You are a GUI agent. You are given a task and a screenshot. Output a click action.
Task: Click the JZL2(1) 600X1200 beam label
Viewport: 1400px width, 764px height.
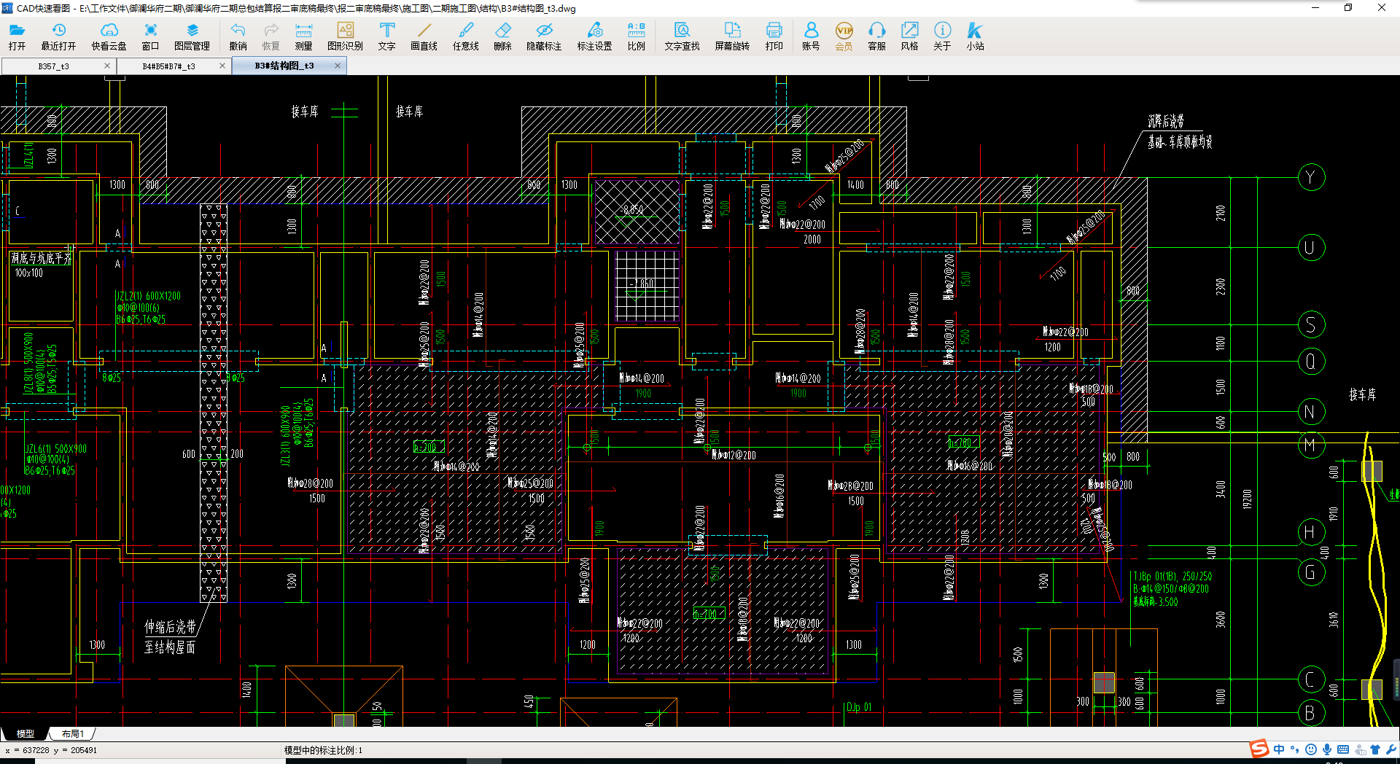(x=149, y=296)
